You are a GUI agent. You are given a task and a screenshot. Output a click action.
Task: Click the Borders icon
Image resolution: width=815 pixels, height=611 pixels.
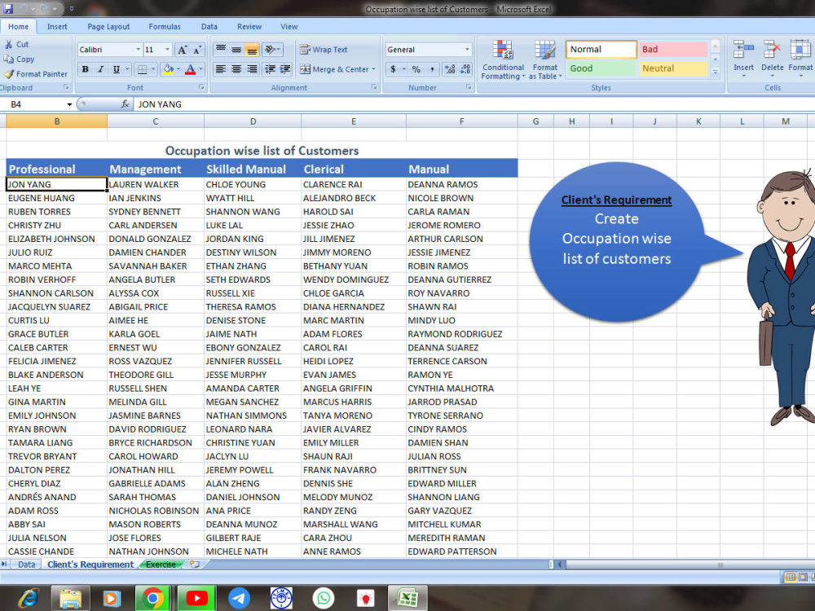click(x=141, y=69)
